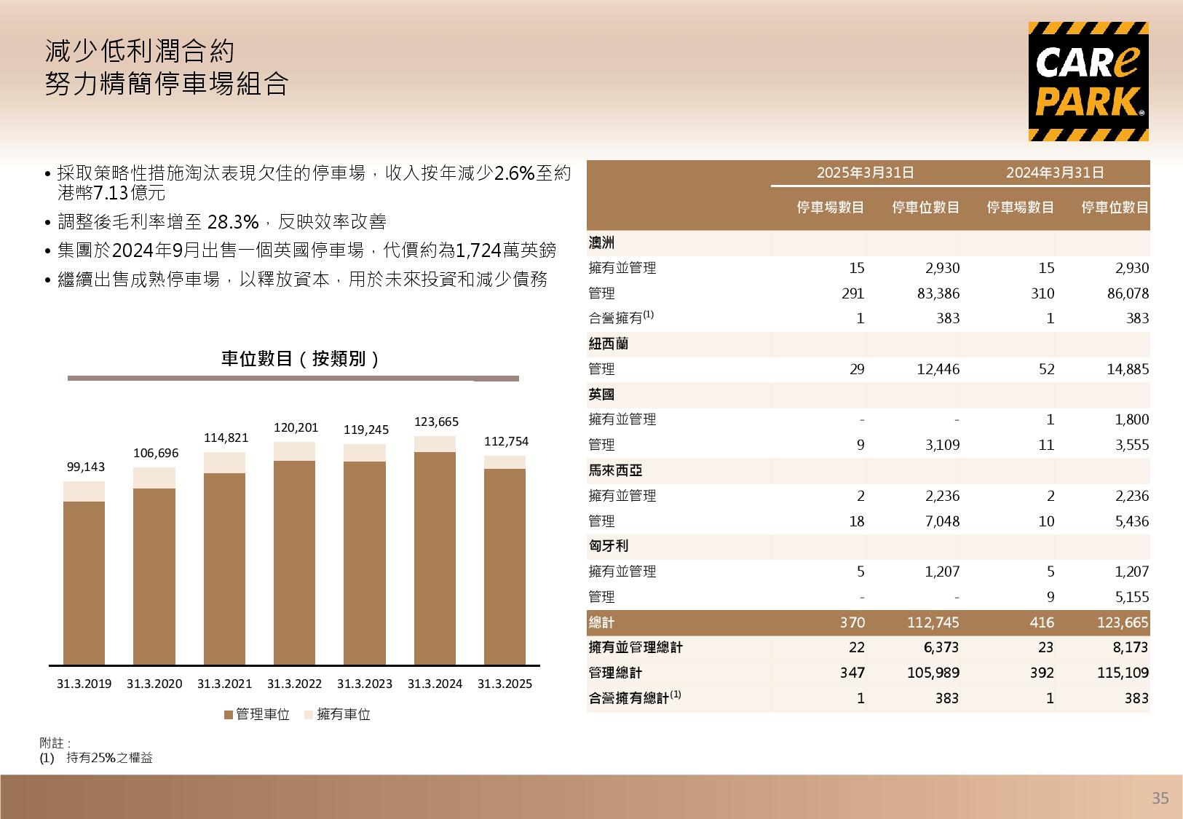
Task: Click the Care Park logo
Action: [x=1088, y=81]
